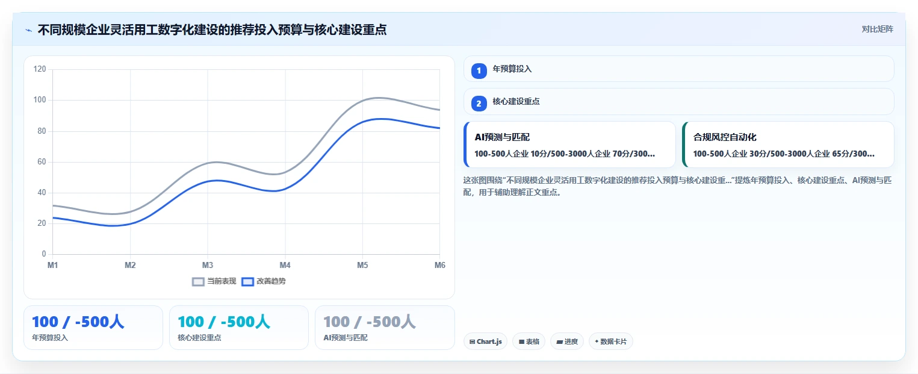Click the 核心建设重点 stat card

[239, 328]
